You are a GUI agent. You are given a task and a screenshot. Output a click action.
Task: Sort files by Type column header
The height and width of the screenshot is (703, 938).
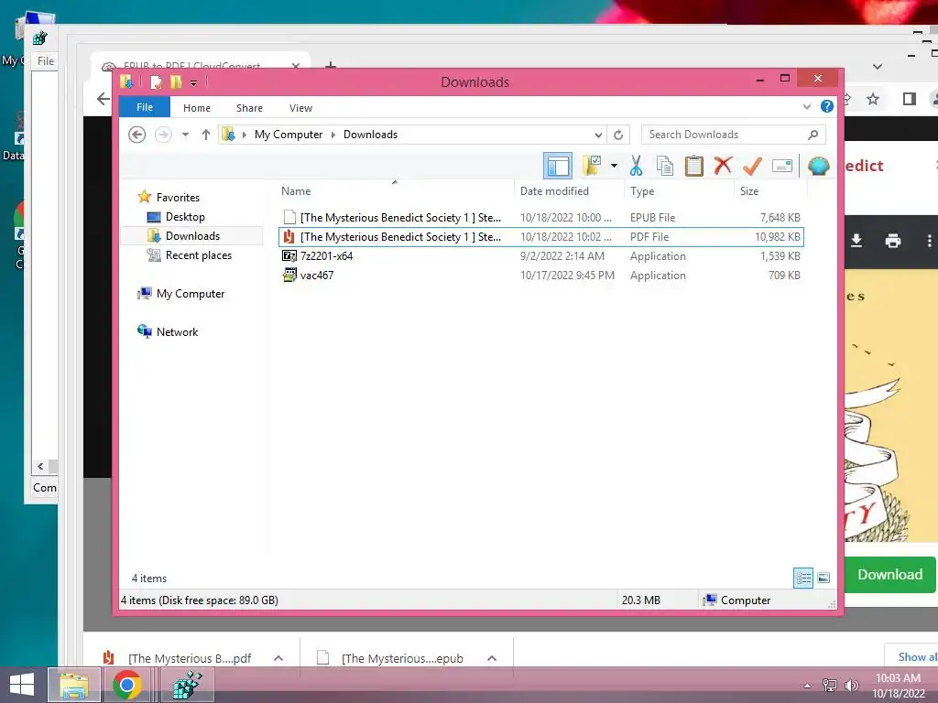[x=642, y=190]
